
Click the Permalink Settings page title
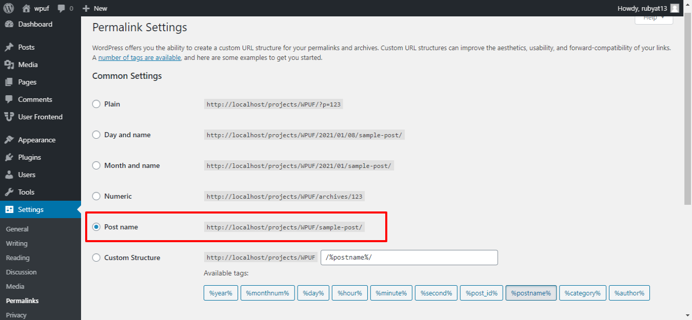[140, 27]
